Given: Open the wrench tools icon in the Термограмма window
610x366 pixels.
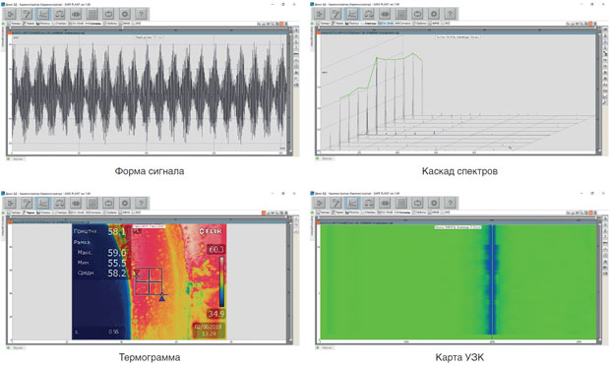Looking at the screenshot, I should [x=27, y=203].
